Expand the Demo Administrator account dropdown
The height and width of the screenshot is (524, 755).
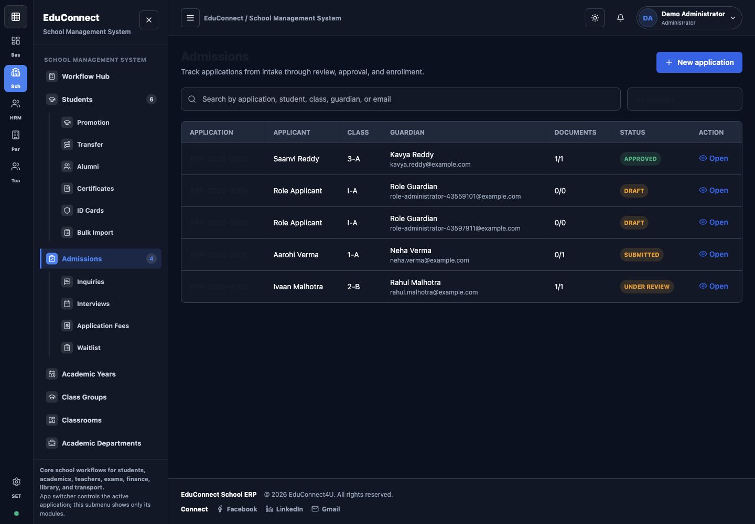689,18
